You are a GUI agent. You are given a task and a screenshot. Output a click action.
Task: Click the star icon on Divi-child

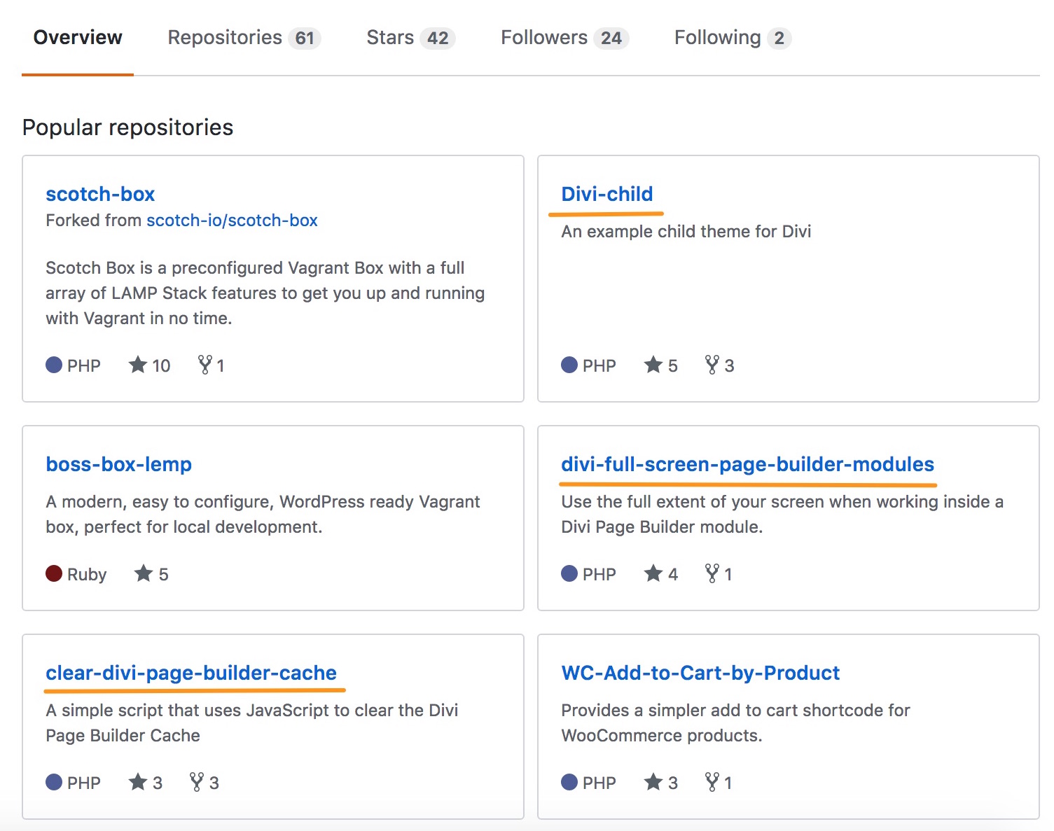tap(653, 365)
